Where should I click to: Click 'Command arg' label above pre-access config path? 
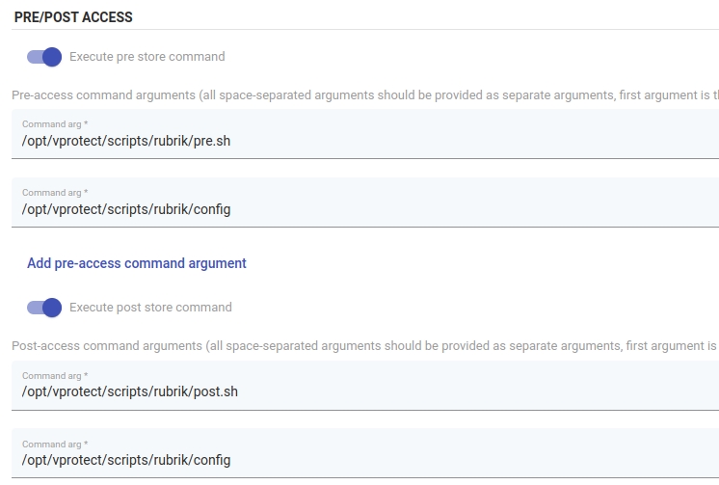tap(55, 193)
